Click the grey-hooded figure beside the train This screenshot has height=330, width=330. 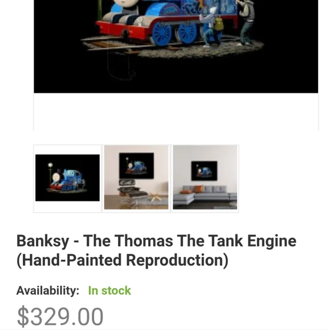[x=246, y=22]
